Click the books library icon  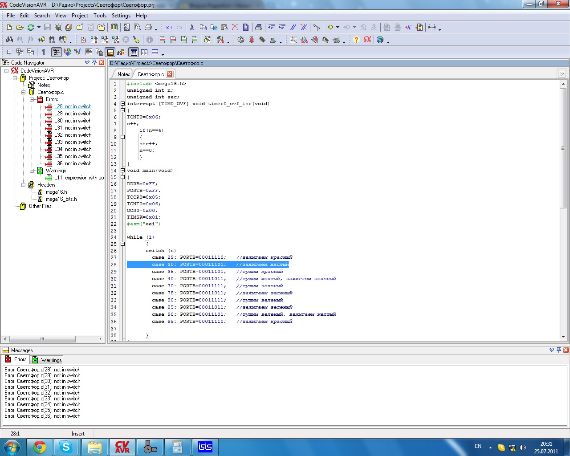(114, 28)
